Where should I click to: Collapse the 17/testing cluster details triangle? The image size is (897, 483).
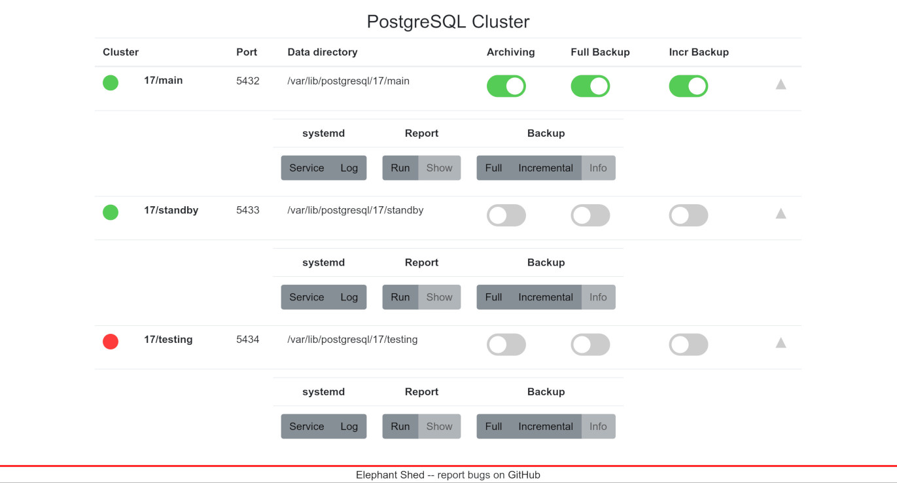(781, 342)
